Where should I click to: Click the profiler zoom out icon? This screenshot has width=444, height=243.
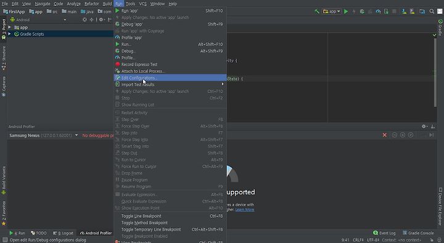[394, 135]
